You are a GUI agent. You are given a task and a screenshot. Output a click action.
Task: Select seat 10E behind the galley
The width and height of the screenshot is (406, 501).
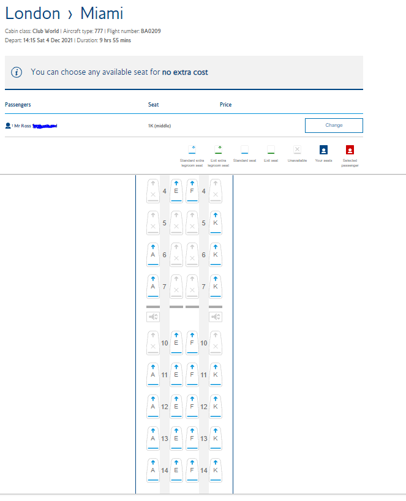click(x=176, y=343)
